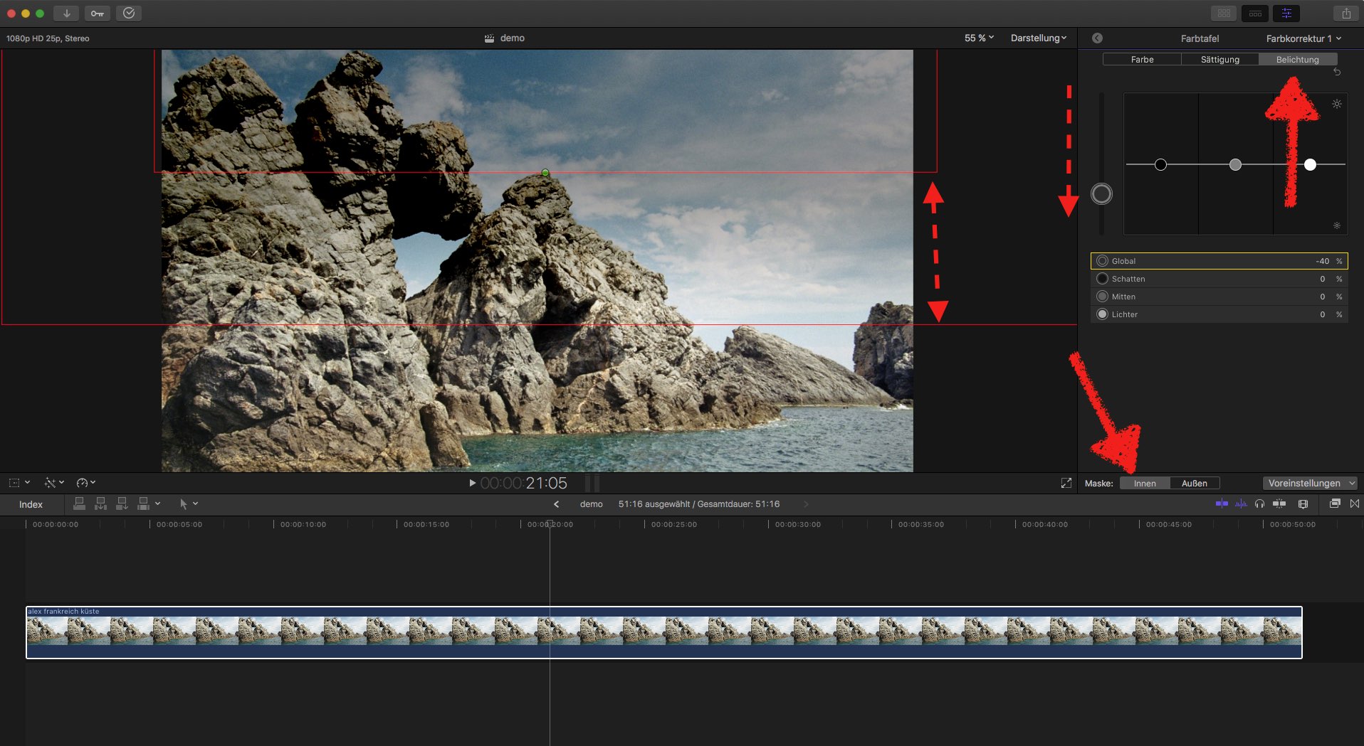The width and height of the screenshot is (1364, 746).
Task: Expand viewer to fullscreen
Action: click(x=1066, y=483)
